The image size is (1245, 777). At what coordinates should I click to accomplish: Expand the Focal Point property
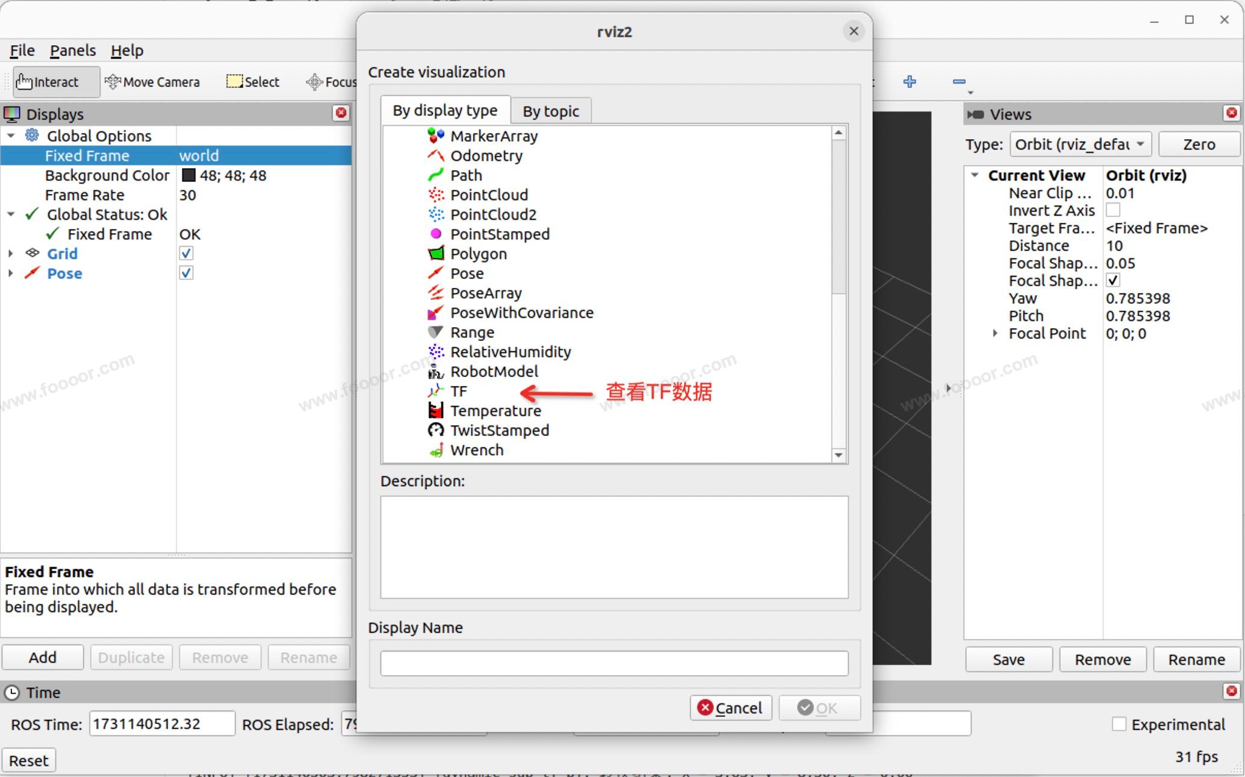coord(995,333)
